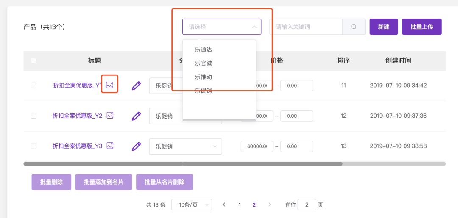This screenshot has width=458, height=218.
Task: Click pencil edit icon in Y3 row
Action: click(x=136, y=146)
